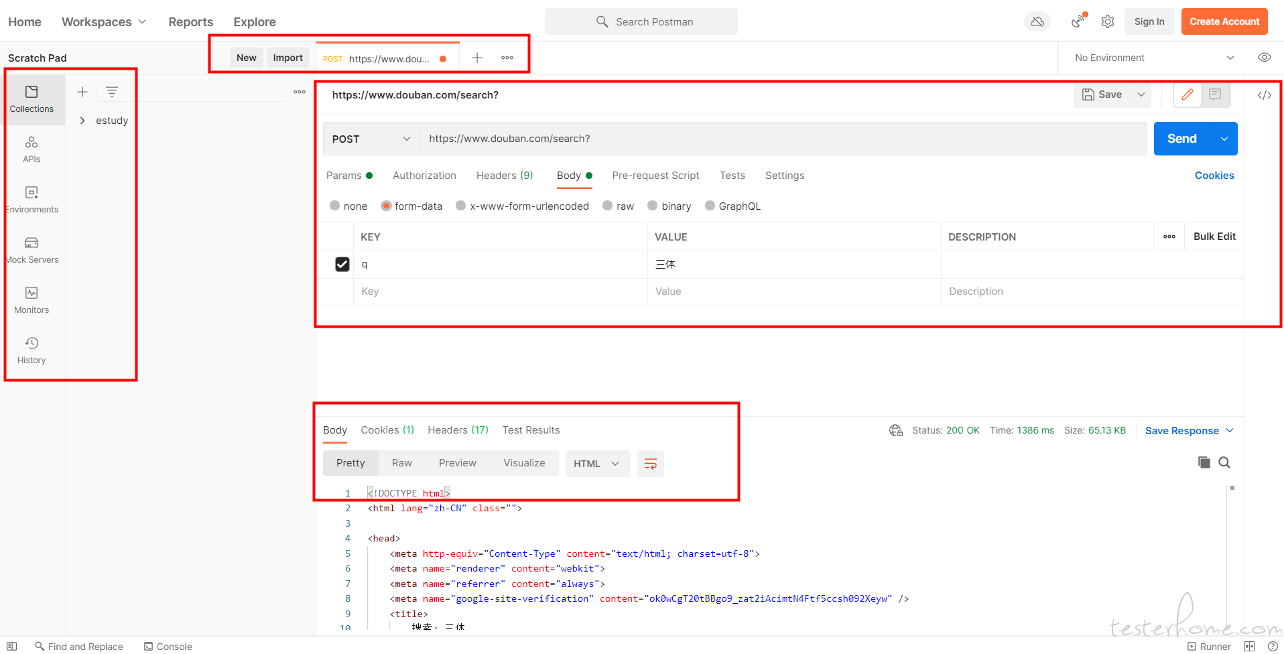Click the Send button

[1182, 139]
